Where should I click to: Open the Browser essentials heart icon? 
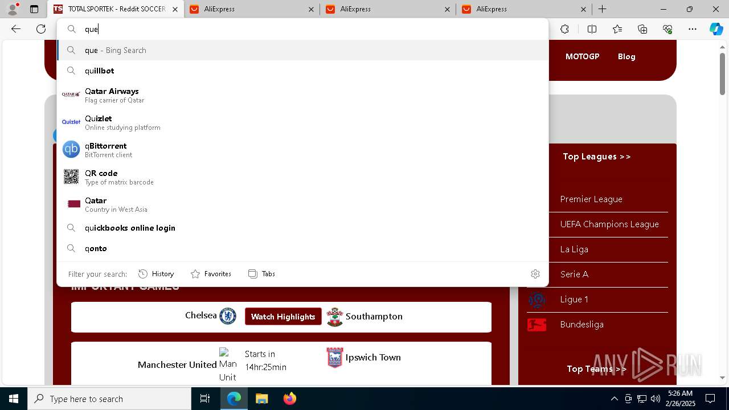coord(667,29)
